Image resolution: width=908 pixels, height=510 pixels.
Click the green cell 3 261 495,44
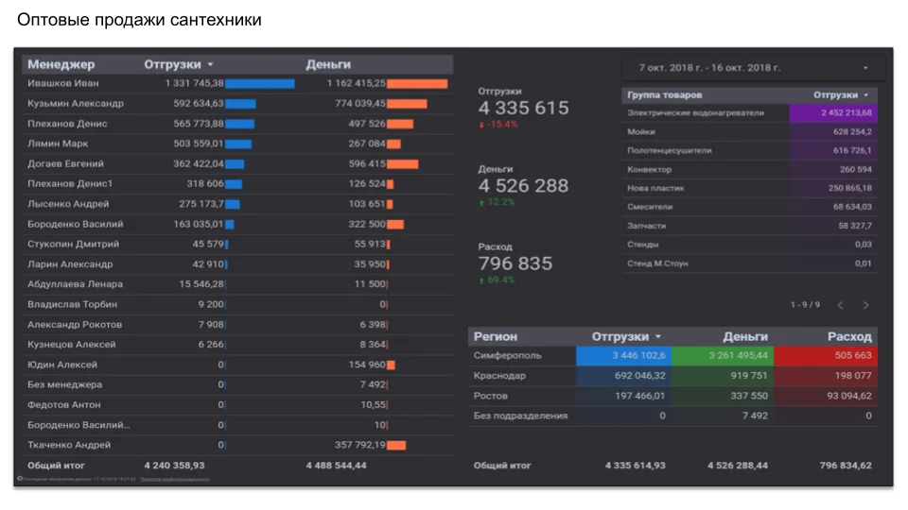[723, 356]
